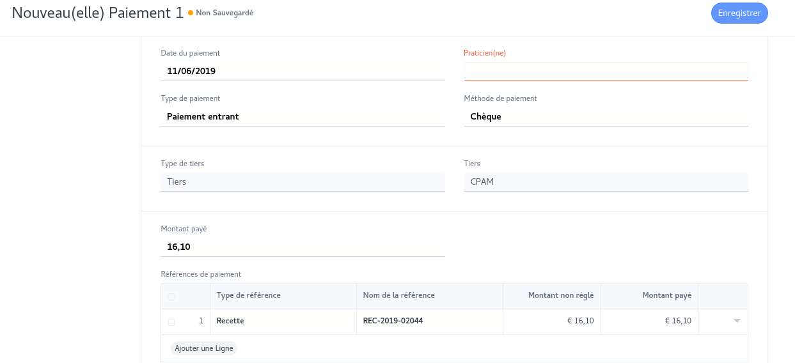
Task: Open the Méthode de paiement dropdown
Action: point(605,117)
